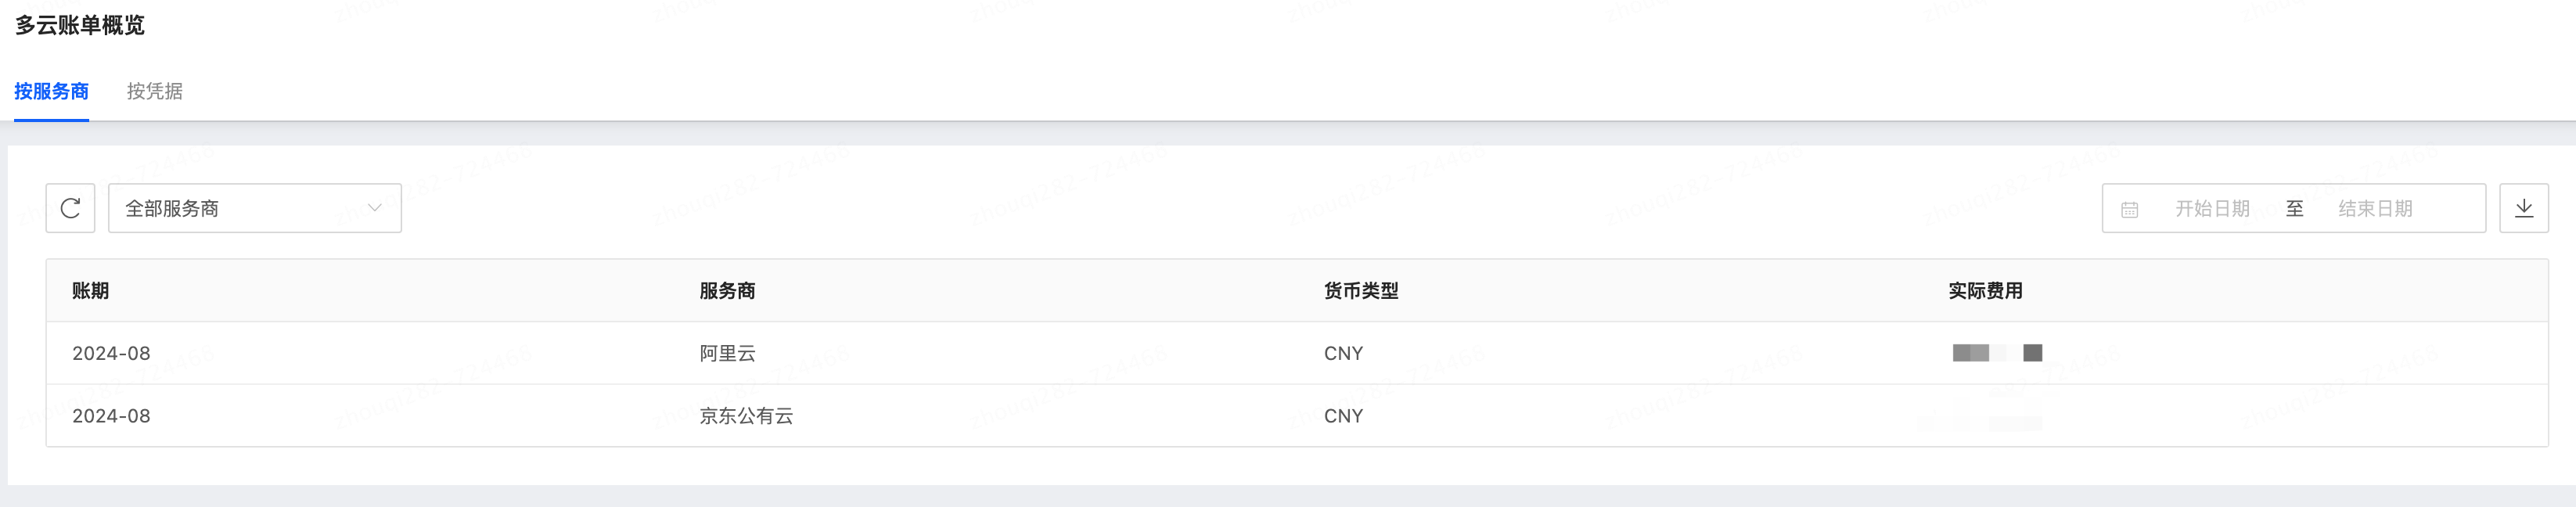The height and width of the screenshot is (507, 2576).
Task: Set the 开始日期 start date field
Action: [2212, 208]
